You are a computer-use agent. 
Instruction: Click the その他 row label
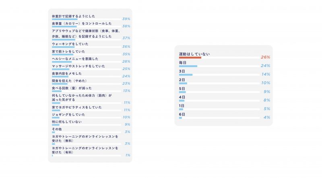coord(57,129)
